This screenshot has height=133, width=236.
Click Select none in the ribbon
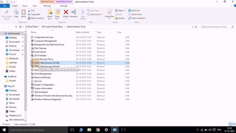135,14
